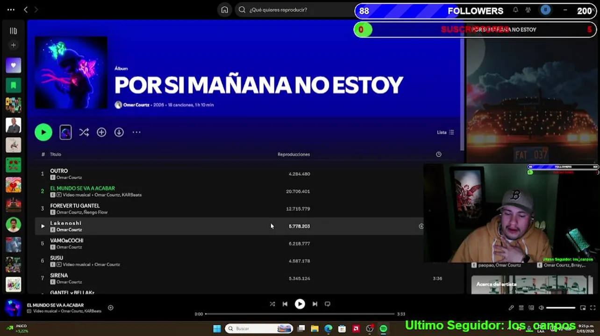Click the album preview video thumbnail button
This screenshot has width=600, height=336.
pyautogui.click(x=65, y=133)
